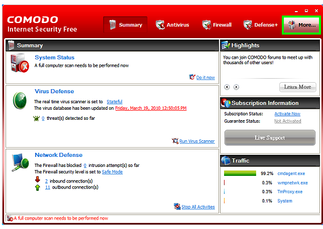323x229 pixels.
Task: Minimize the COMODO window
Action: pos(296,11)
